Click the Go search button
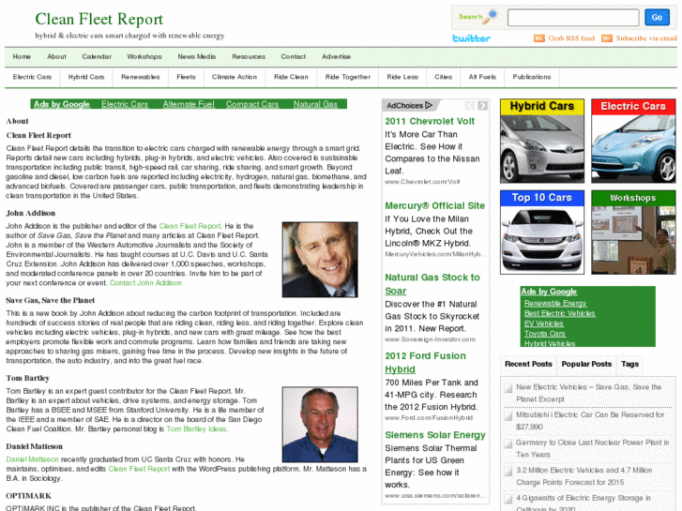682x511 pixels. point(657,18)
